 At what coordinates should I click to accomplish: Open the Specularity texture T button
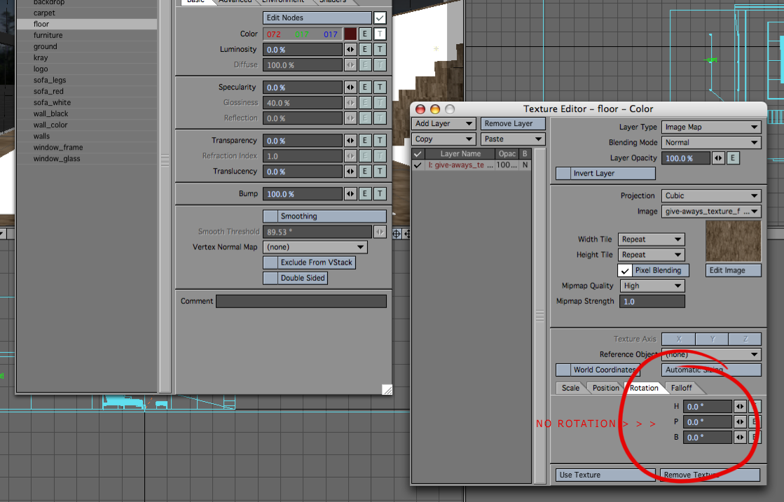379,88
